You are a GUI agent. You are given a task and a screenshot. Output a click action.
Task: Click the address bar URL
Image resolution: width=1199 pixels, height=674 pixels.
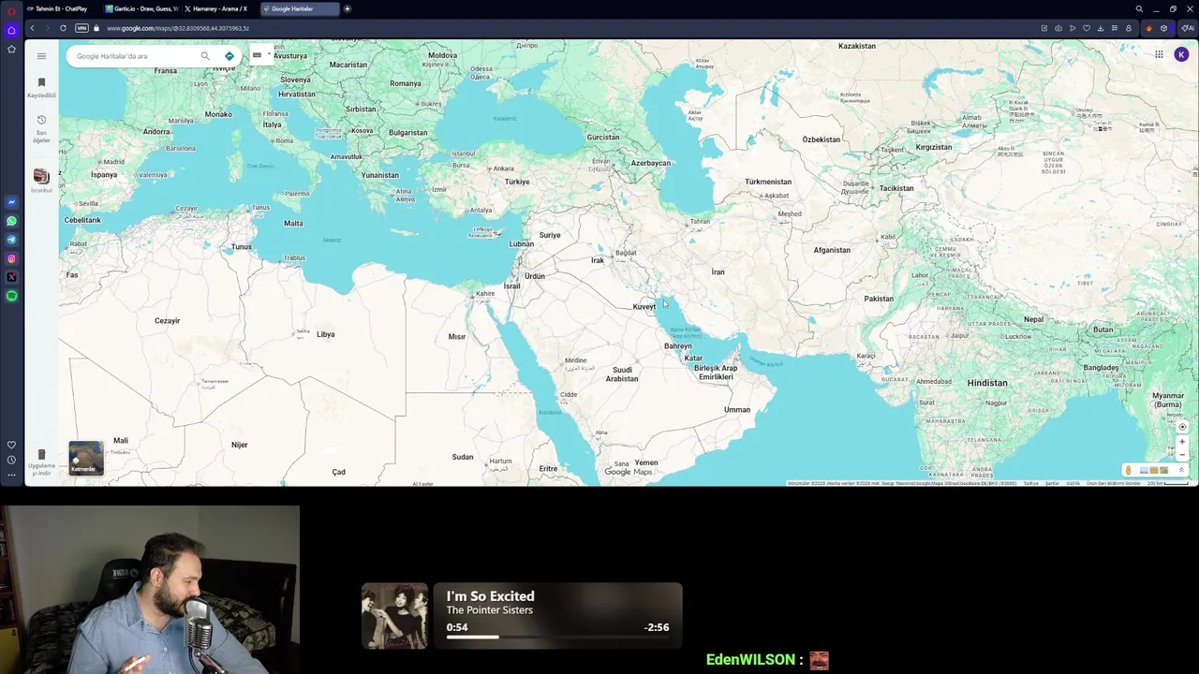click(x=178, y=28)
